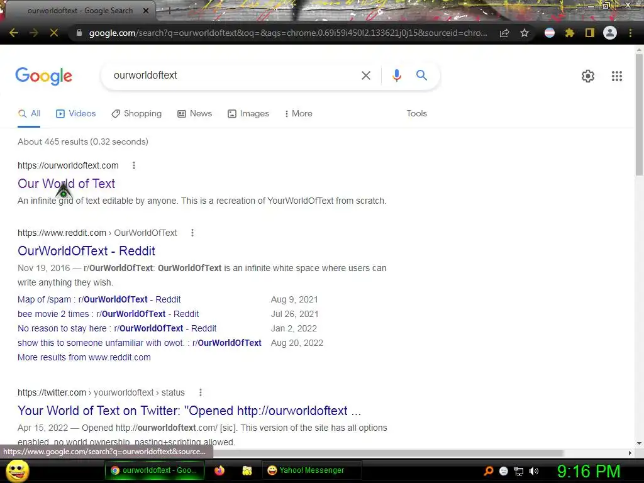Switch to the Videos tab
Screen dimensions: 644x483
coord(76,114)
